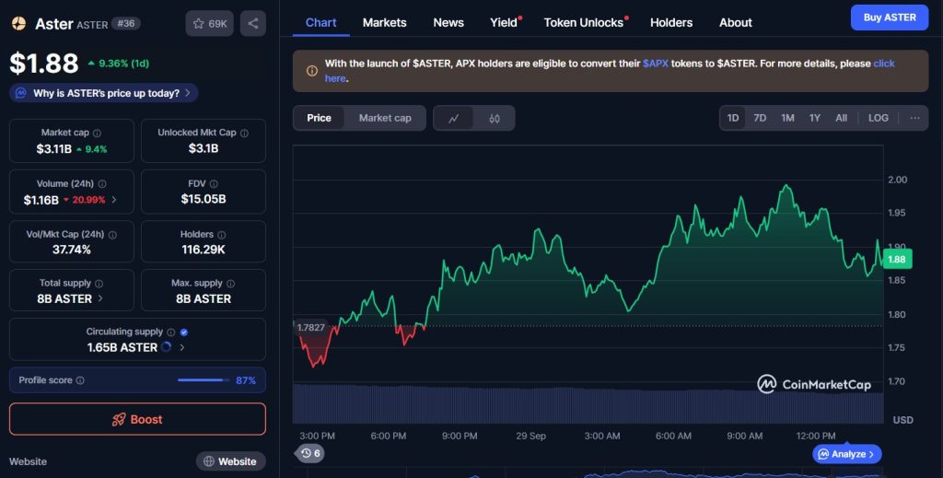Screen dimensions: 943x478
Task: Click the Market cap info icon
Action: pos(97,134)
